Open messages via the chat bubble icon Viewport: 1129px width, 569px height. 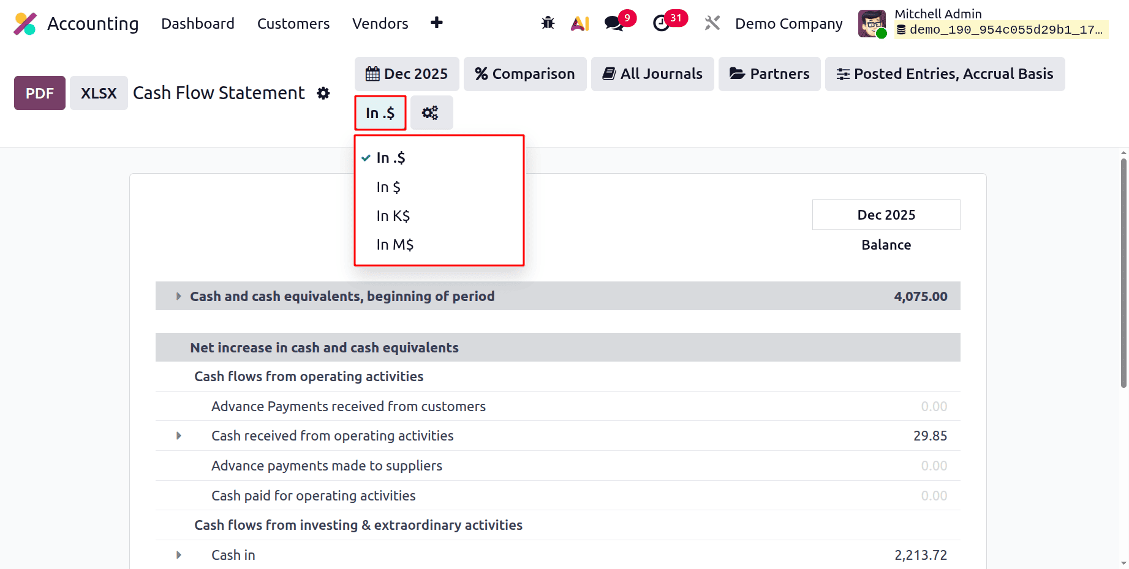pyautogui.click(x=614, y=23)
